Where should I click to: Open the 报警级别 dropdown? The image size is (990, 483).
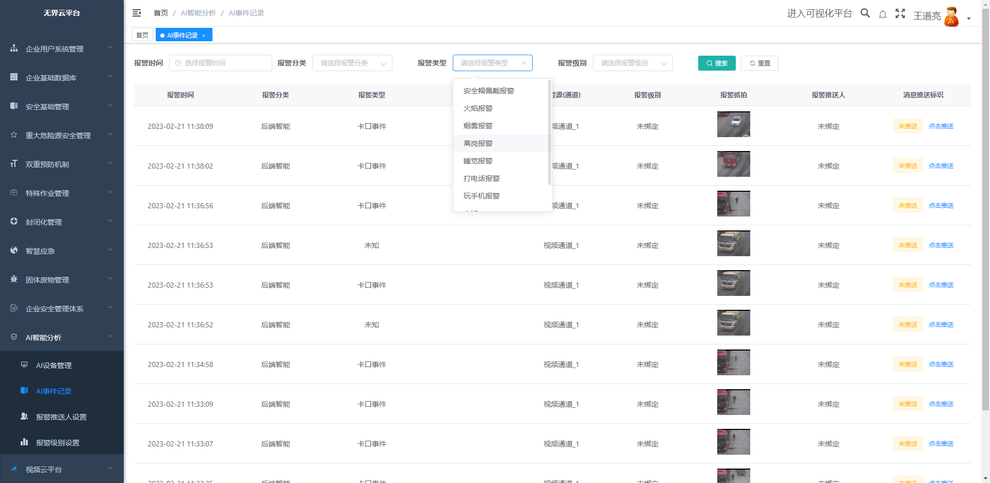633,63
